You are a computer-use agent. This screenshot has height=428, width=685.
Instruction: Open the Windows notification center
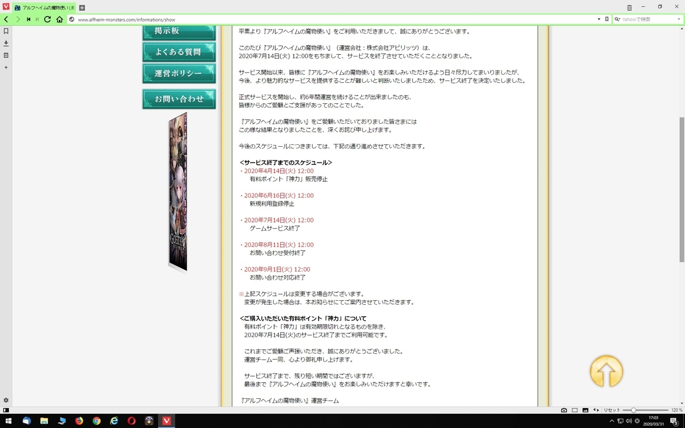674,421
